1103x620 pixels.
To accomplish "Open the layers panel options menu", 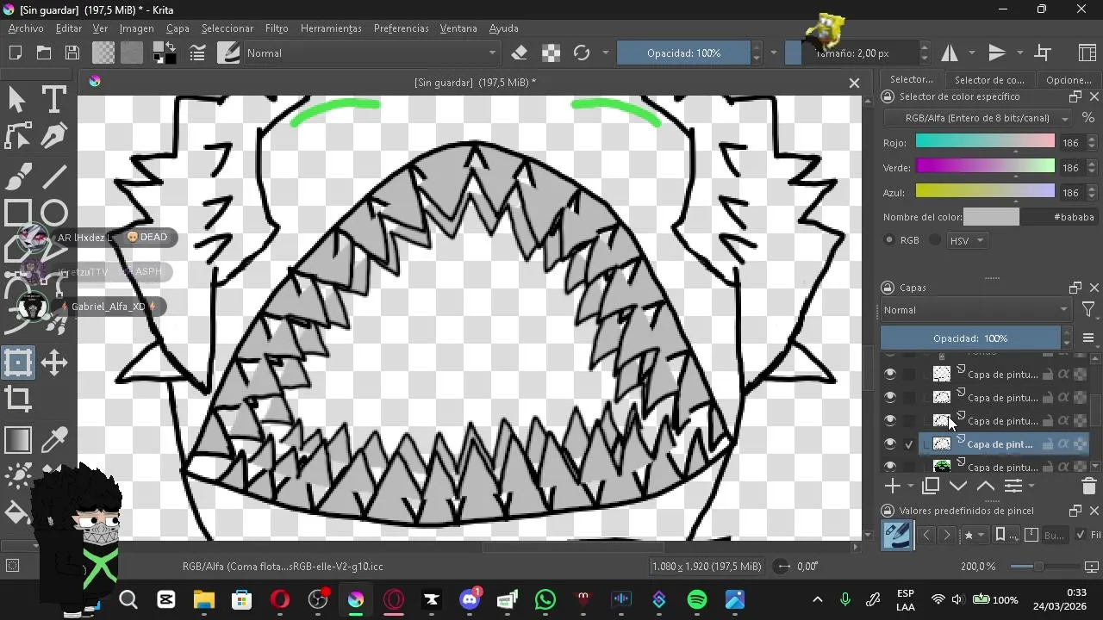I will click(1088, 338).
